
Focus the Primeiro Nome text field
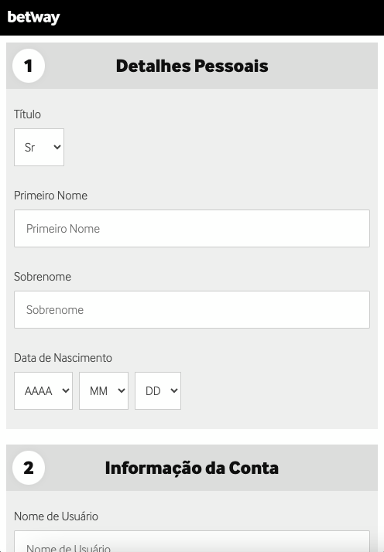[192, 229]
